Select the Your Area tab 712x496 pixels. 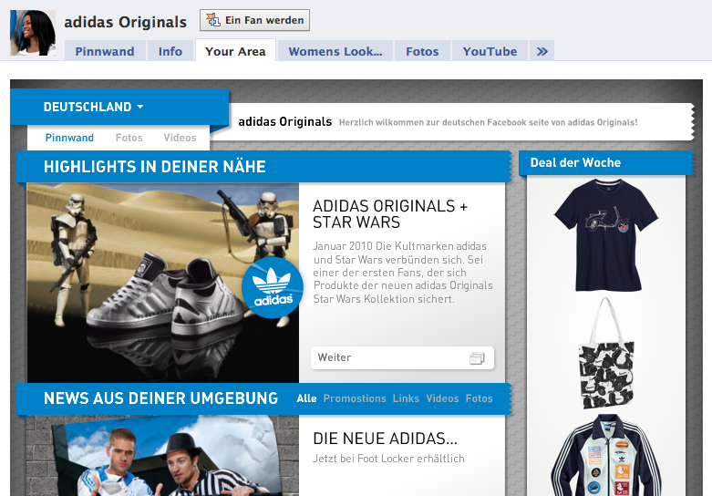click(235, 51)
